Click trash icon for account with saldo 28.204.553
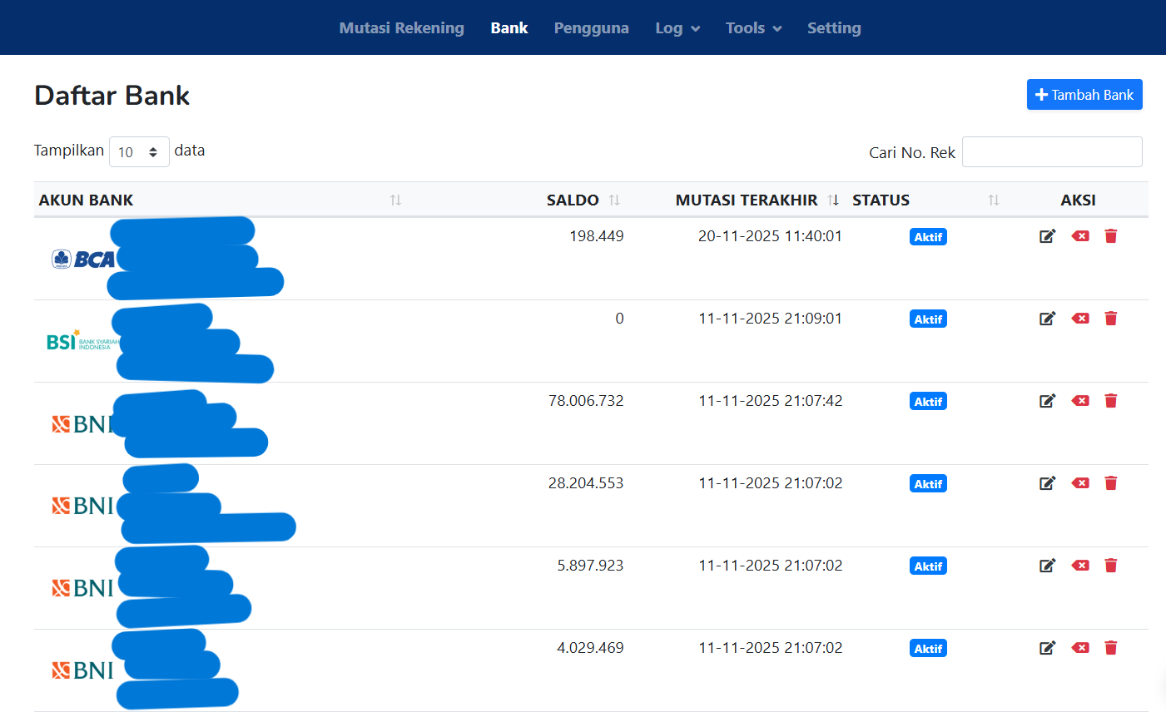1166x712 pixels. tap(1110, 483)
